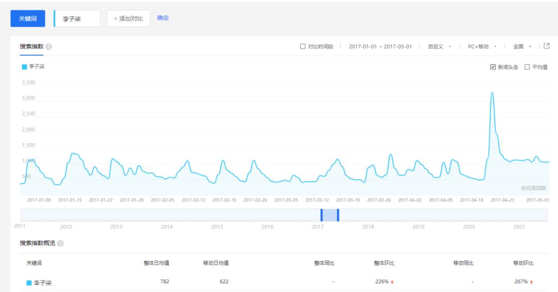Image resolution: width=558 pixels, height=292 pixels.
Task: Click the 移动环比 column header
Action: [523, 263]
